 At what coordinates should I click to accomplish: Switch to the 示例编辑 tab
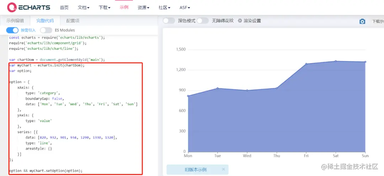(x=15, y=21)
